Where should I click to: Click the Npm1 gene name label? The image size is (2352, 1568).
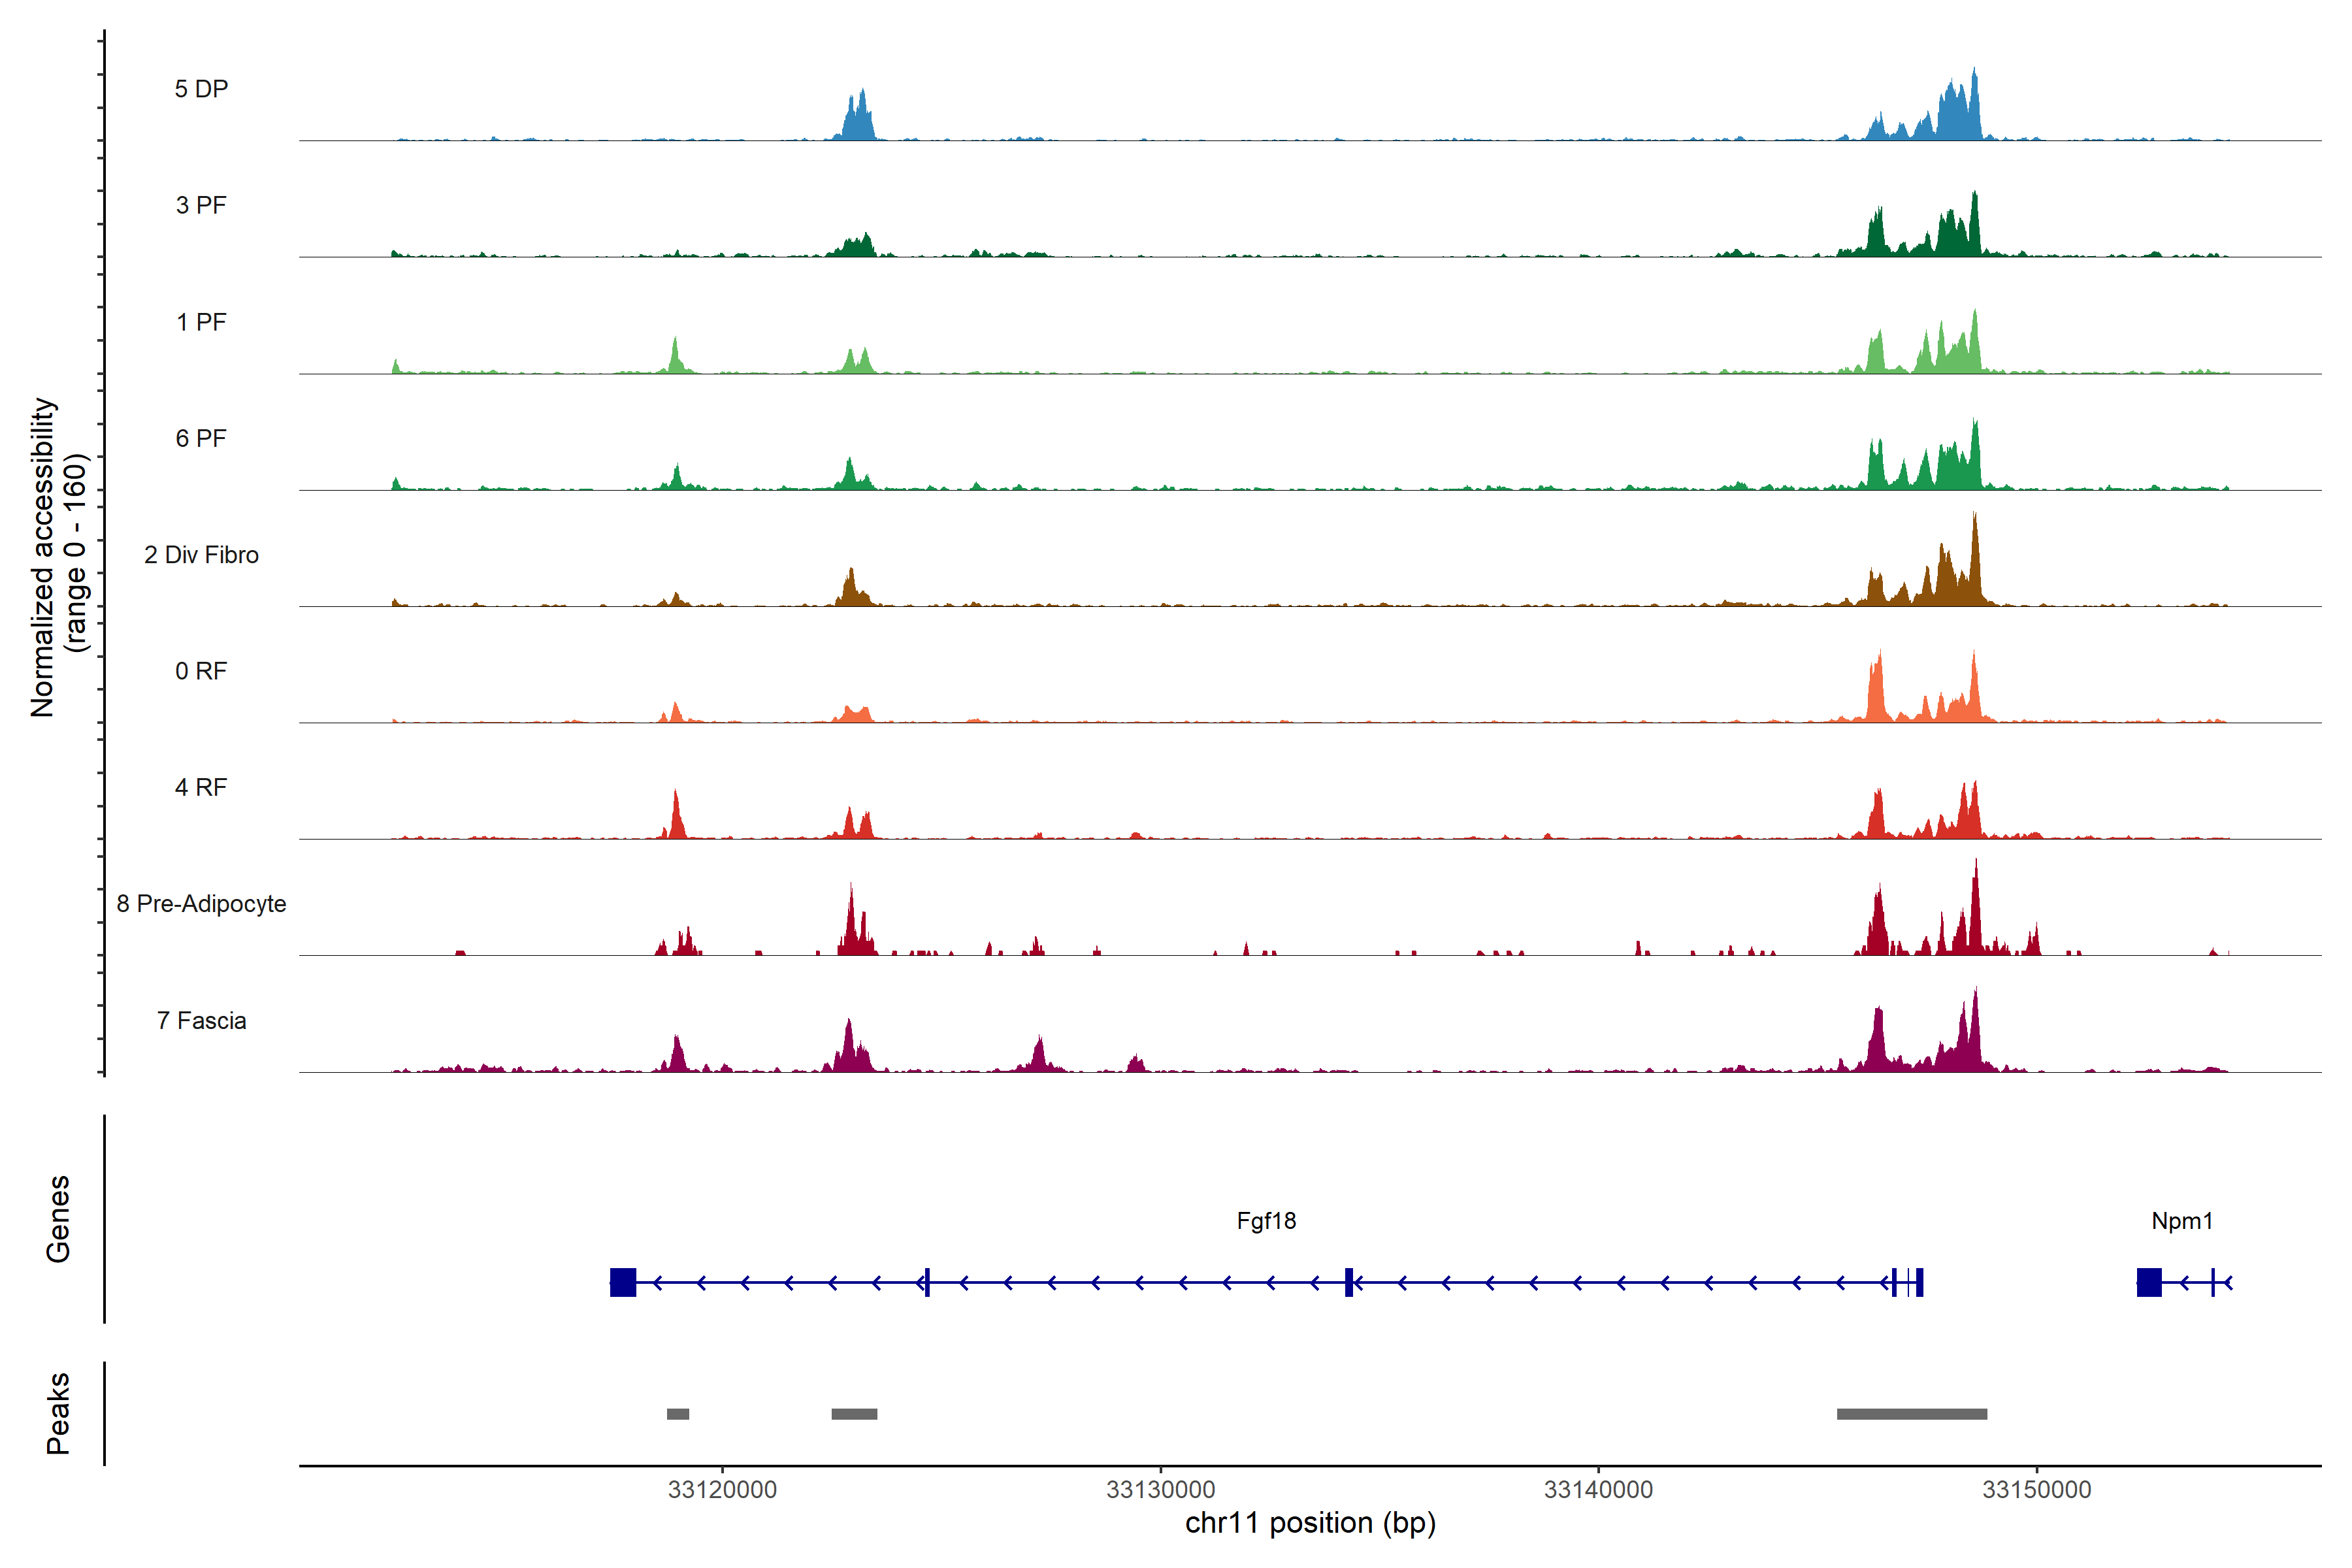point(2182,1221)
